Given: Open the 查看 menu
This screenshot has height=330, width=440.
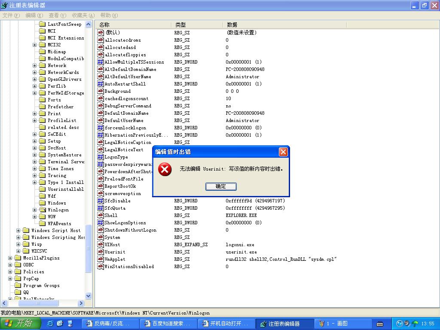Looking at the screenshot, I should click(57, 15).
